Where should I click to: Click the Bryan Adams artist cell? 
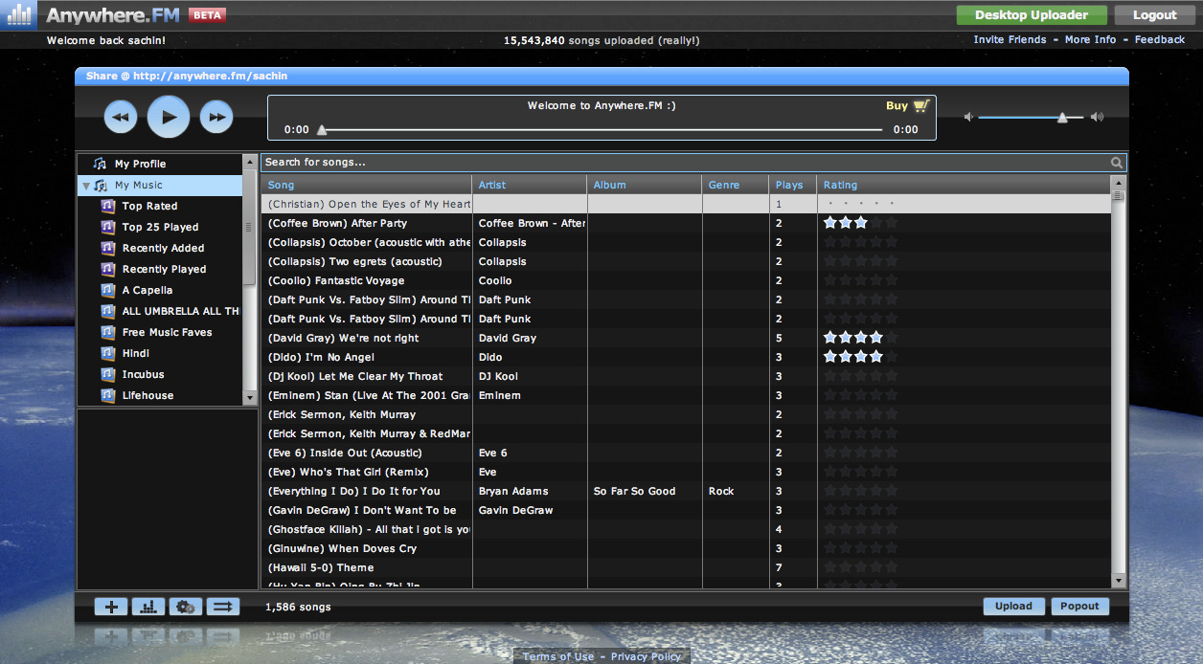coord(530,491)
